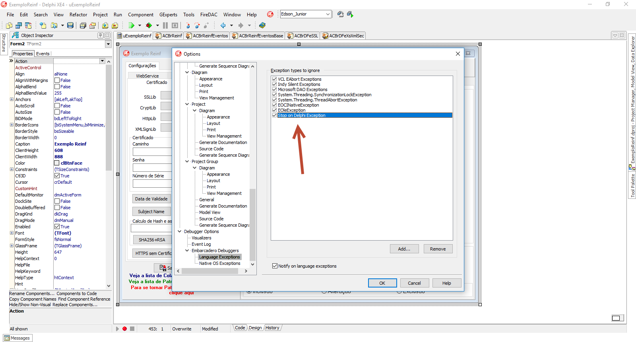Image resolution: width=636 pixels, height=342 pixels.
Task: Select Event Log in options tree
Action: point(201,244)
